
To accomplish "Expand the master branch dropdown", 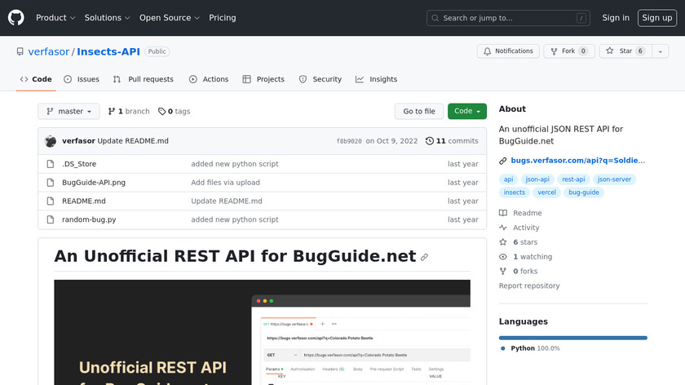I will [68, 111].
